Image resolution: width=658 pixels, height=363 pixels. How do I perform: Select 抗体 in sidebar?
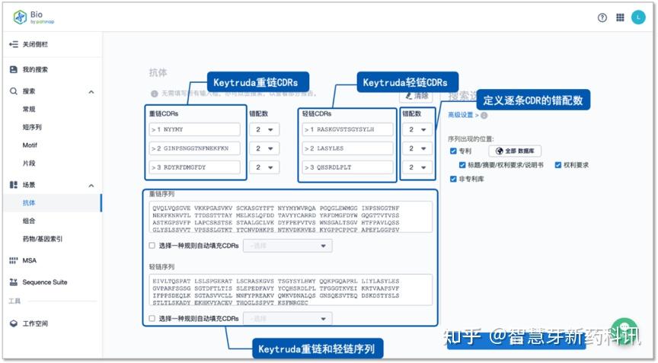[29, 203]
